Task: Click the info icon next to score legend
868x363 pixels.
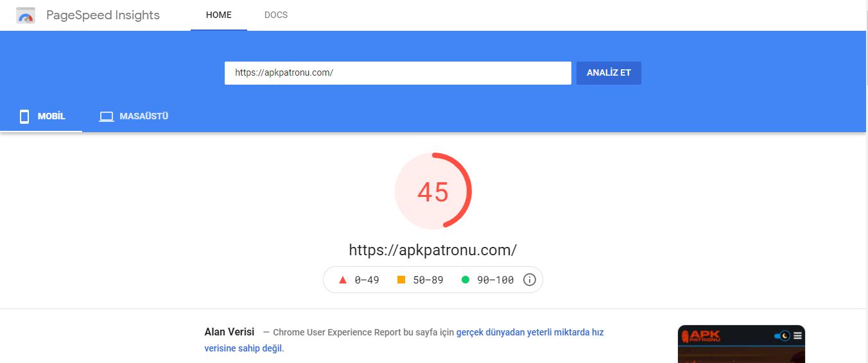Action: click(530, 280)
